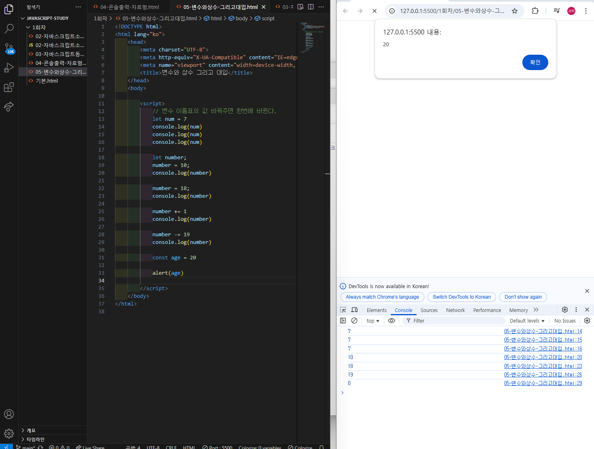This screenshot has width=594, height=449.
Task: Open the Manage gear in VS Code
Action: [x=9, y=434]
